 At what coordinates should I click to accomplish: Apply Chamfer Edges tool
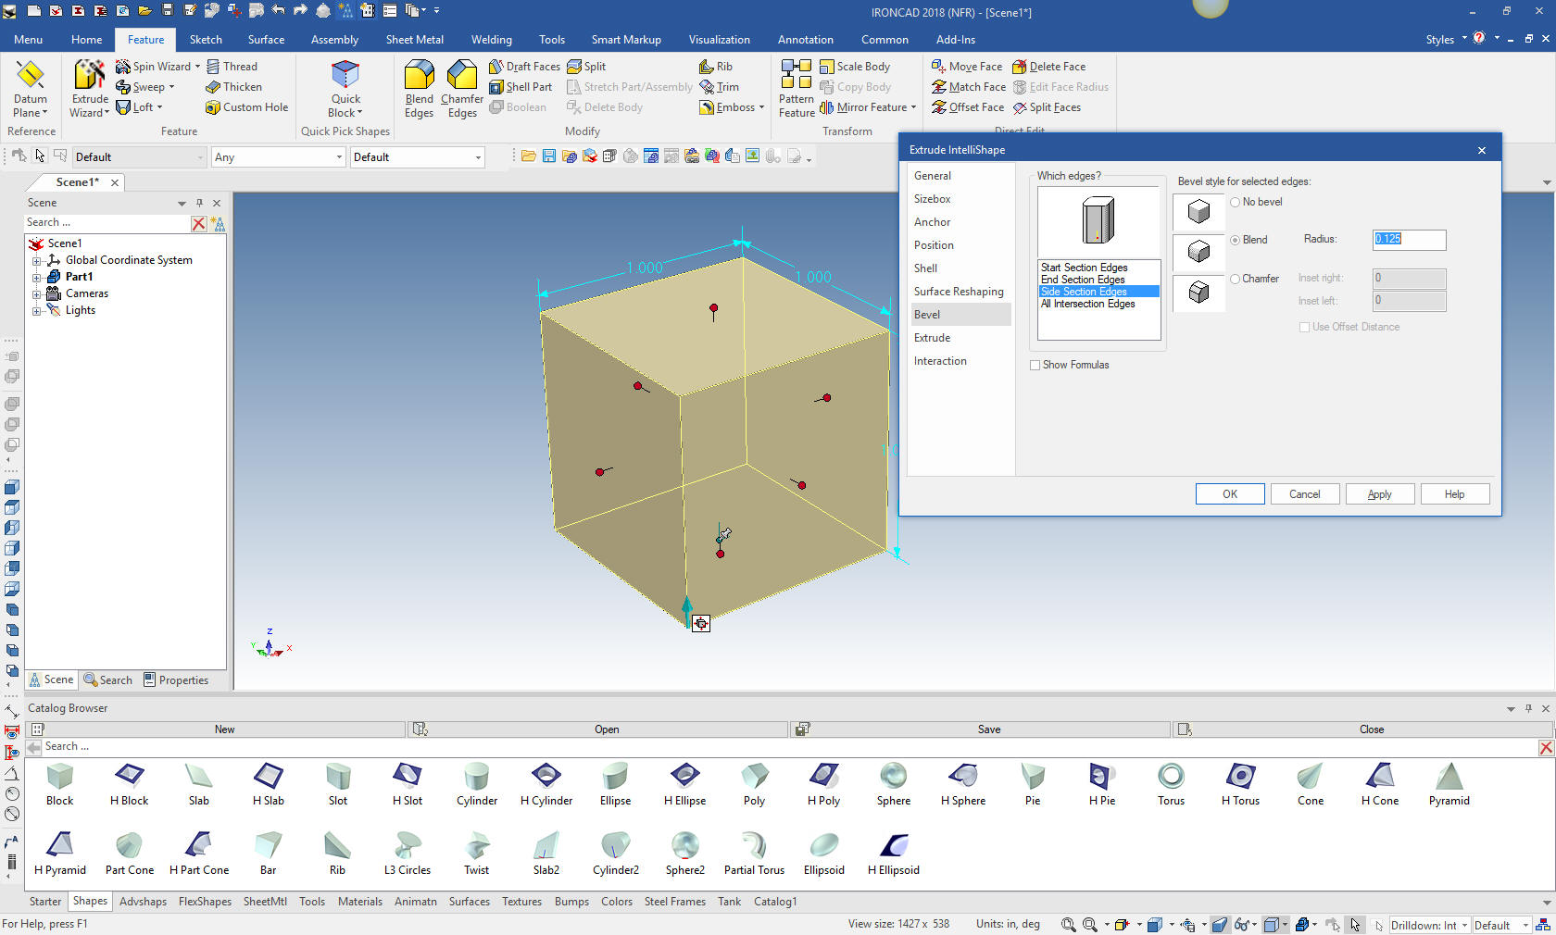point(462,89)
